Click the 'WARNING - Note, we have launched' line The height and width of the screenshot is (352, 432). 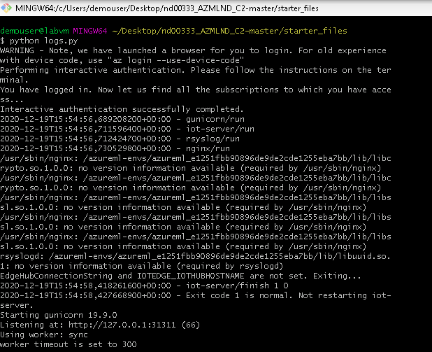point(193,50)
